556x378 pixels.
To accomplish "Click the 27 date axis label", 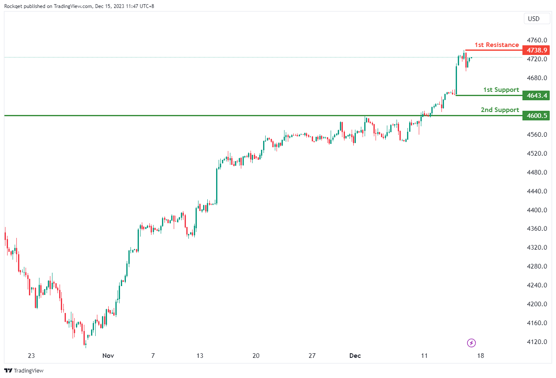I will [312, 356].
